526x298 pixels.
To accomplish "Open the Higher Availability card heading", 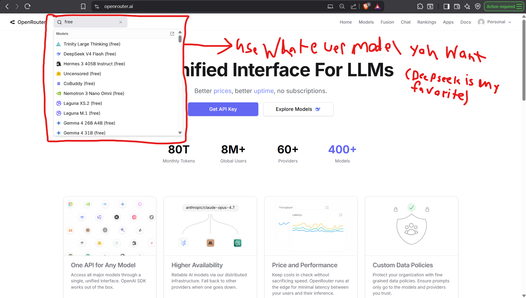I will pyautogui.click(x=197, y=265).
